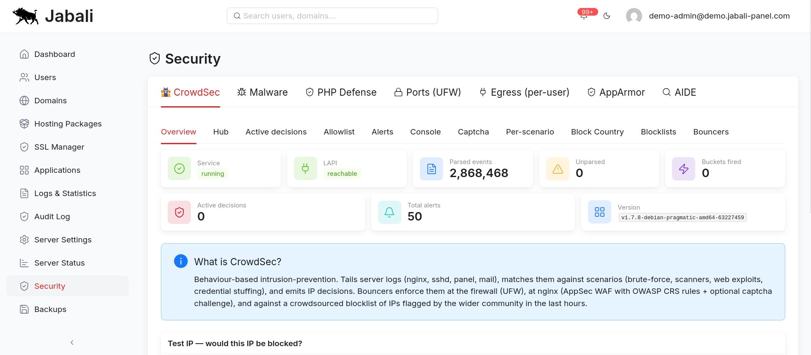Screen dimensions: 811x355
Task: View the Blocklists sub-tab
Action: tap(659, 132)
